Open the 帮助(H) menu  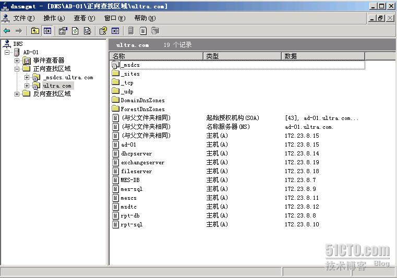click(145, 18)
